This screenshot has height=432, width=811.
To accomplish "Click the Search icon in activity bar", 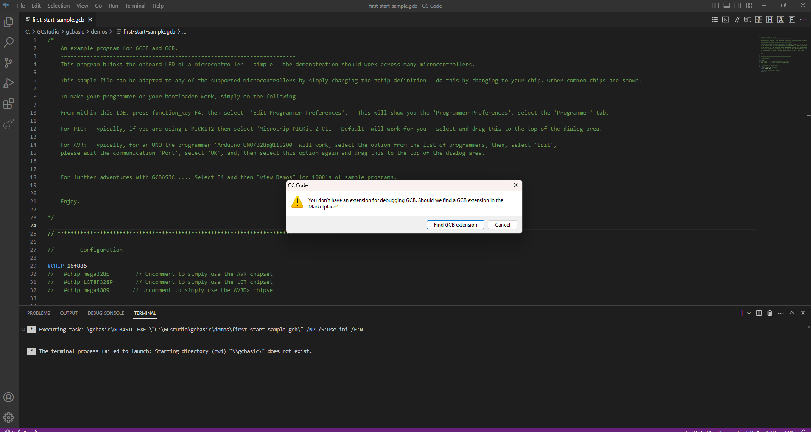I will [x=8, y=42].
